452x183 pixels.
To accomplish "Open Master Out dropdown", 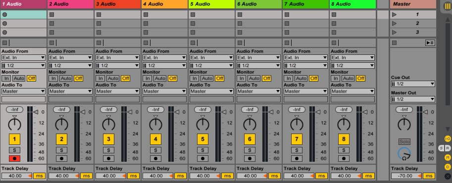I will (x=413, y=99).
